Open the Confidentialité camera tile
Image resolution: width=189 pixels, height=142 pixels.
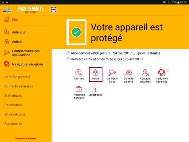click(112, 76)
